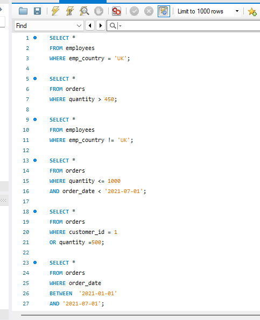Open Limit to 1000 rows dropdown
The width and height of the screenshot is (260, 320).
pos(208,11)
